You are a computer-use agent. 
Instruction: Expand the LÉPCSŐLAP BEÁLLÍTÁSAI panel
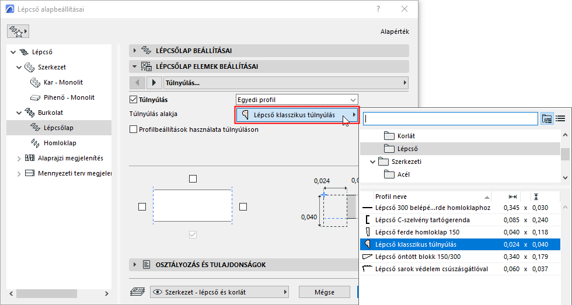(135, 51)
